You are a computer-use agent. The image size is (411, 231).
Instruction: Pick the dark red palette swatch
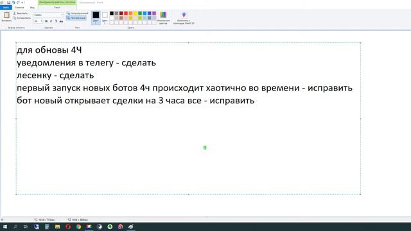click(x=121, y=13)
